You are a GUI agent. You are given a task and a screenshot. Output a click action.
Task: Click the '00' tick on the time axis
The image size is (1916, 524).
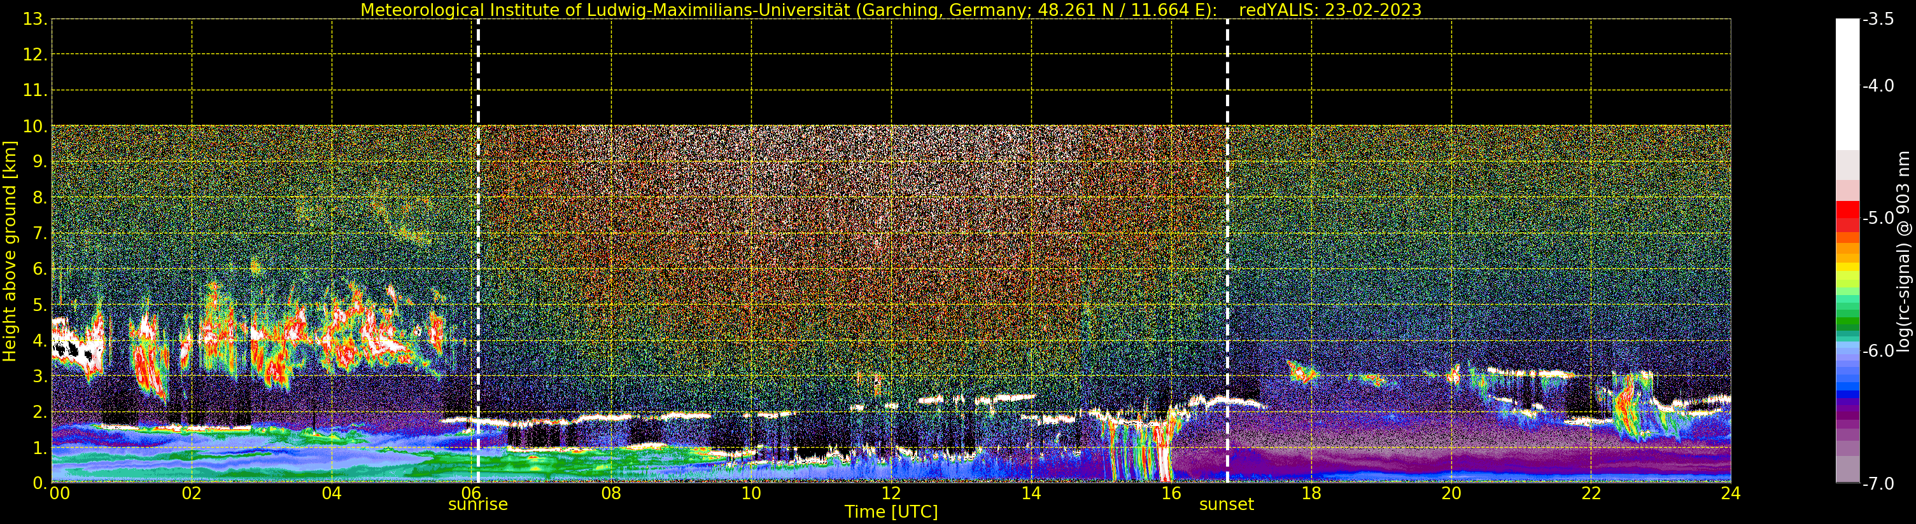59,493
